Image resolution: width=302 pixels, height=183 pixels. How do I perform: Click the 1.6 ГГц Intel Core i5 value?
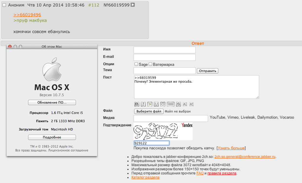click(x=67, y=113)
